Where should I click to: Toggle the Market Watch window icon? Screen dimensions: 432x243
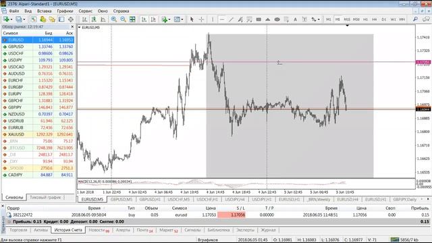point(34,20)
